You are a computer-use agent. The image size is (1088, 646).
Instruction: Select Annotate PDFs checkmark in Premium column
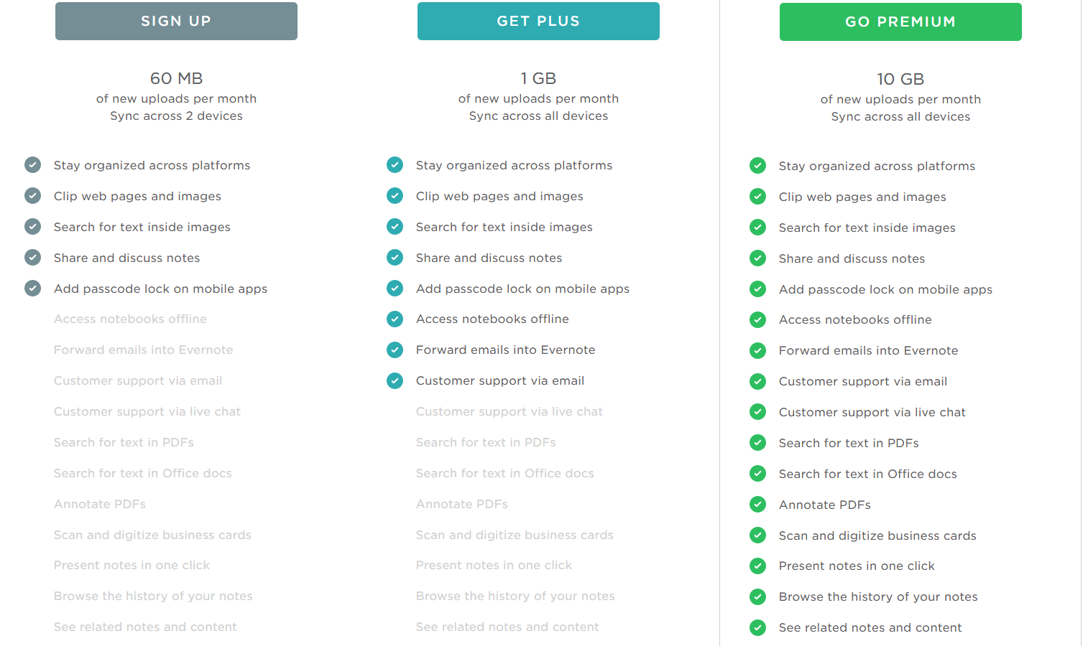[x=757, y=504]
